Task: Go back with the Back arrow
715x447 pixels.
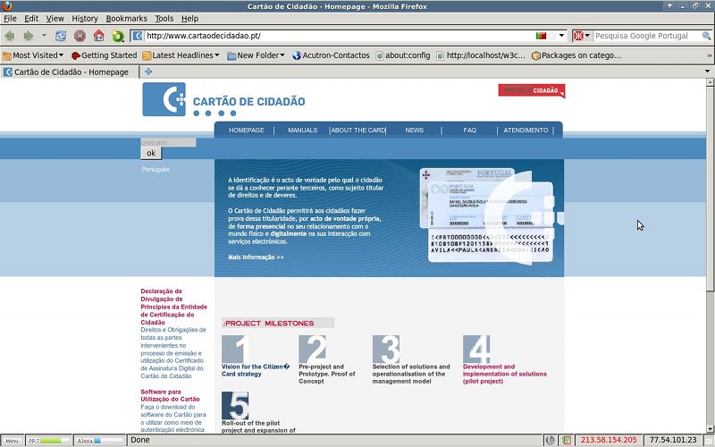Action: (x=10, y=36)
